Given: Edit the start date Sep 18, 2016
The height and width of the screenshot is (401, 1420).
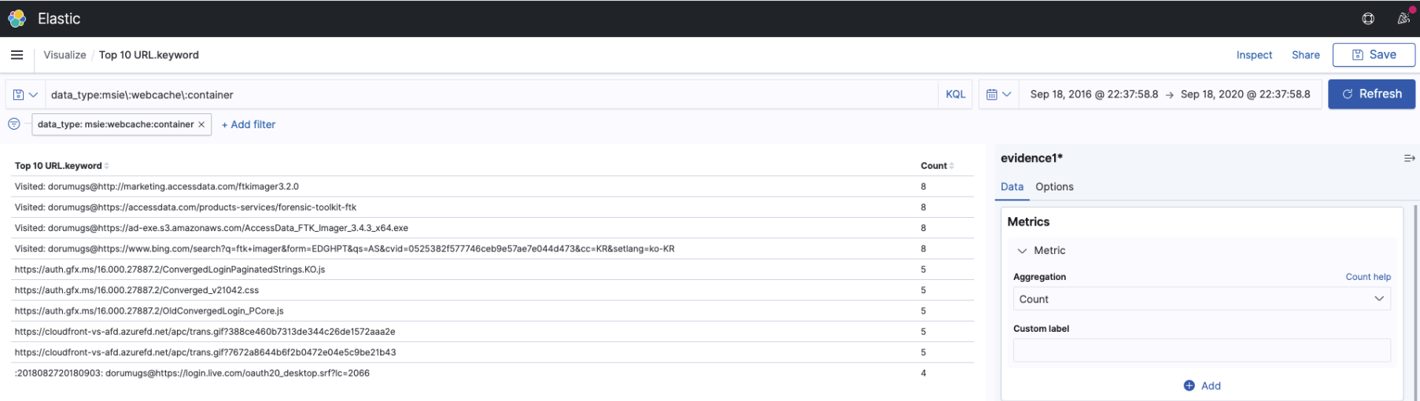Looking at the screenshot, I should point(1094,94).
